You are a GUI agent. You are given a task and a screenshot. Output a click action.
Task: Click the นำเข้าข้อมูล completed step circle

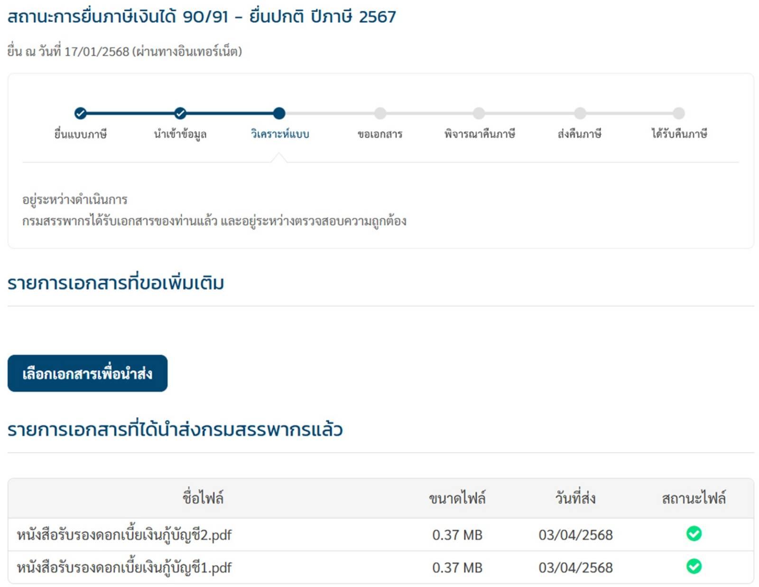tap(180, 113)
